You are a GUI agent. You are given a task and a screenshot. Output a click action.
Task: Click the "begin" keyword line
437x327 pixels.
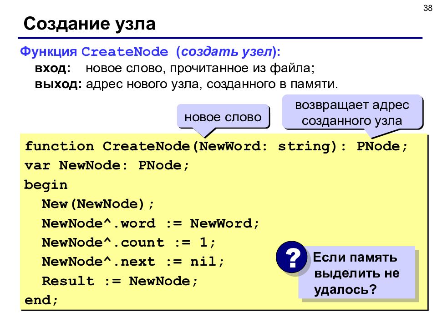click(x=46, y=185)
